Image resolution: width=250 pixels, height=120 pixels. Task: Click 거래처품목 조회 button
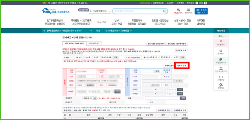(x=180, y=110)
